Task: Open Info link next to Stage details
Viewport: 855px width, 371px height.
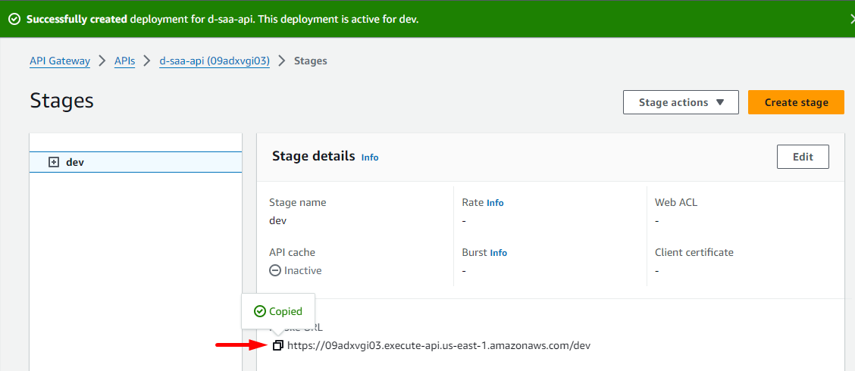Action: [x=370, y=157]
